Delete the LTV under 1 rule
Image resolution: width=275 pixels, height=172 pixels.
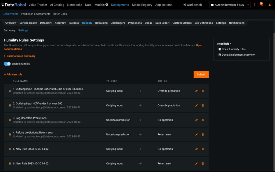(x=202, y=106)
